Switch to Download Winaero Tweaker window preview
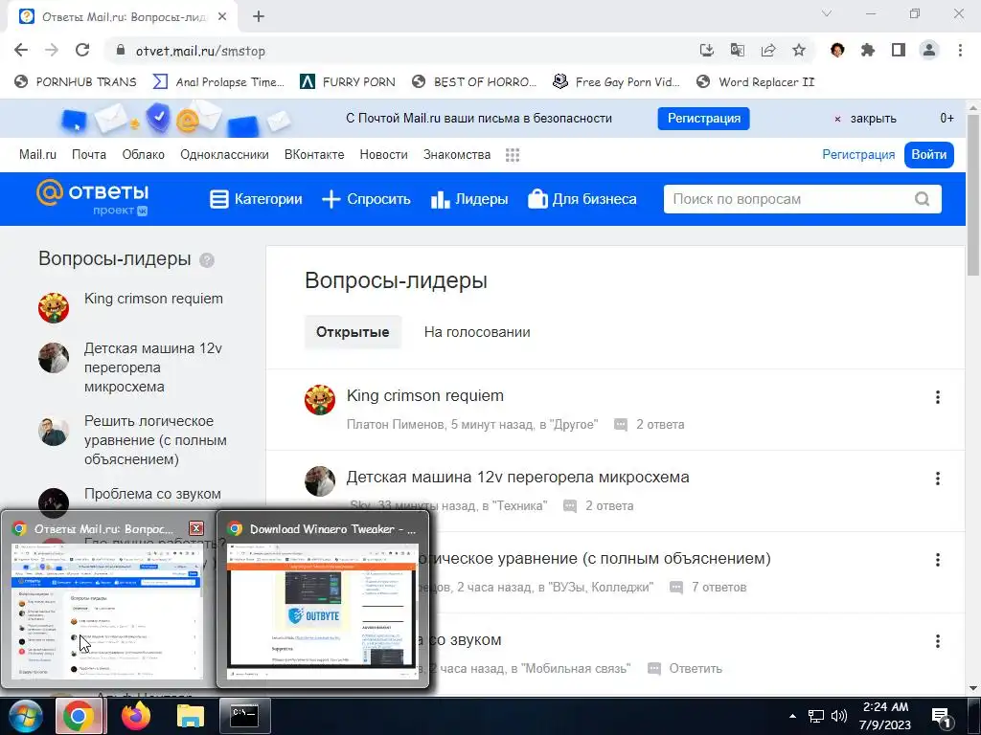Image resolution: width=981 pixels, height=735 pixels. tap(323, 599)
